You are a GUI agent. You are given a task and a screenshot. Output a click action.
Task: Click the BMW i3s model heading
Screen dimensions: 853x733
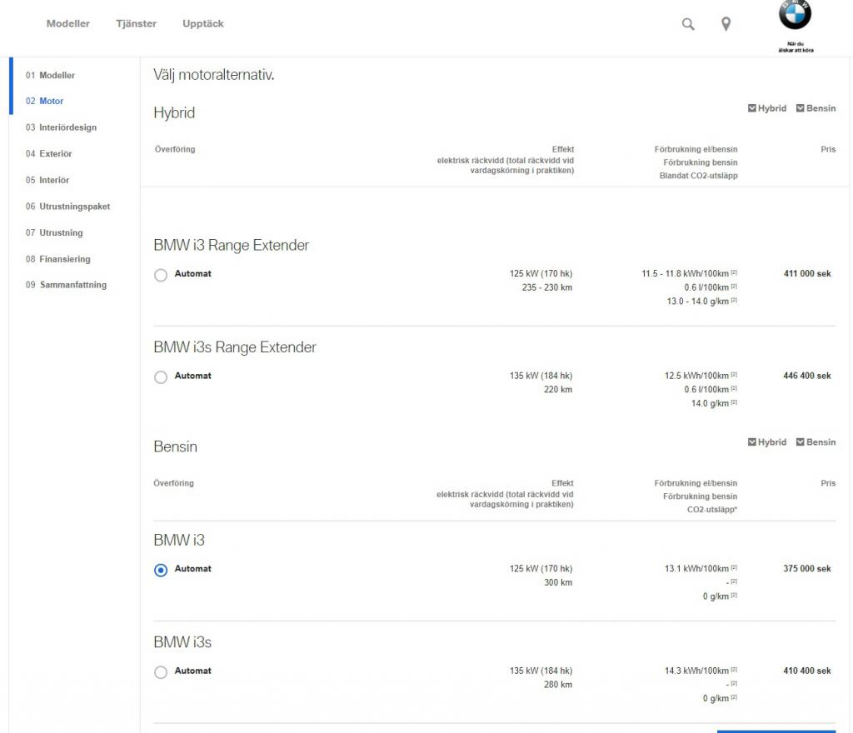tap(182, 643)
